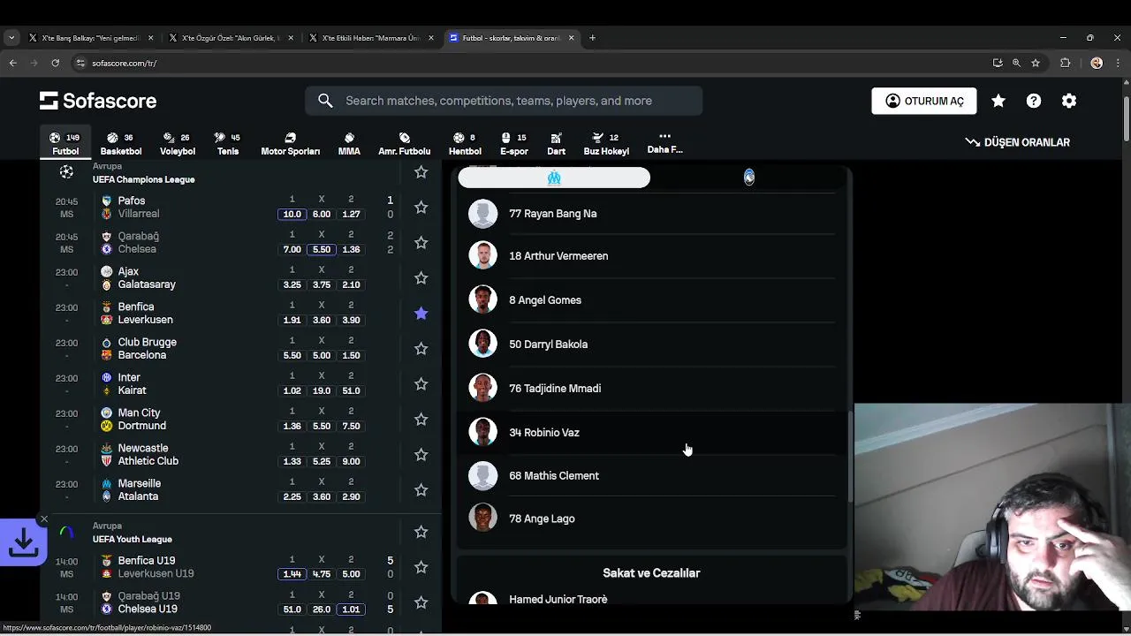This screenshot has width=1131, height=636.
Task: Favorite Benfica U19 vs Leverkusen U19
Action: pyautogui.click(x=421, y=567)
